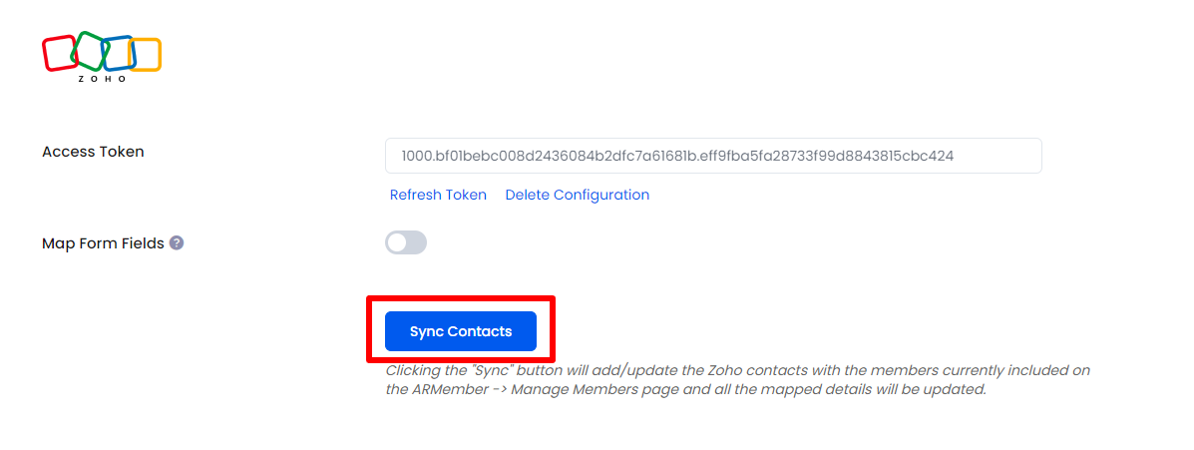Select the Map Form Fields label
This screenshot has height=450, width=1194.
pos(103,243)
